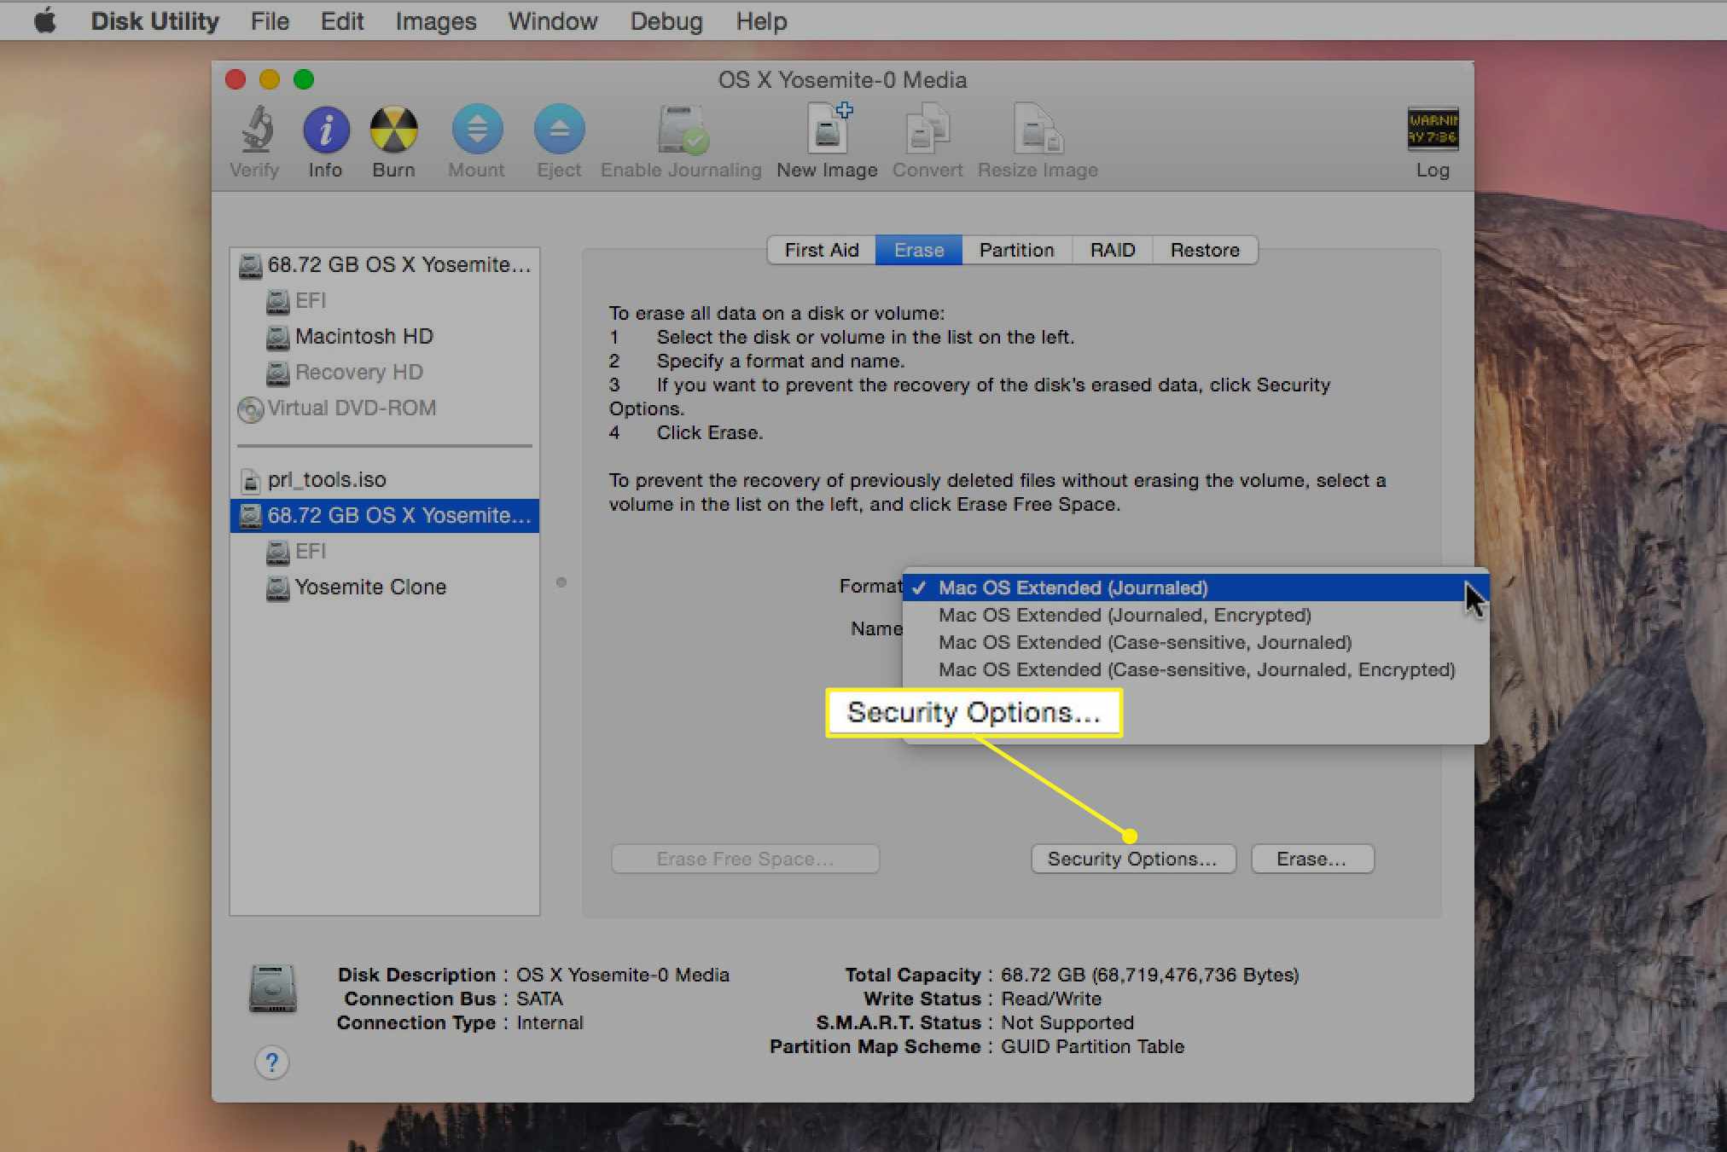
Task: Click the Resize Image toolbar icon
Action: pyautogui.click(x=1038, y=130)
